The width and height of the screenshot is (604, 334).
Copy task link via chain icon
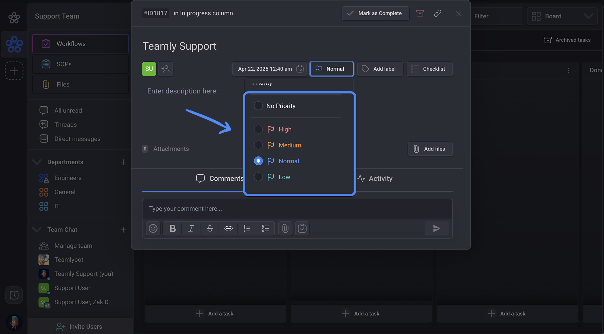coord(438,13)
